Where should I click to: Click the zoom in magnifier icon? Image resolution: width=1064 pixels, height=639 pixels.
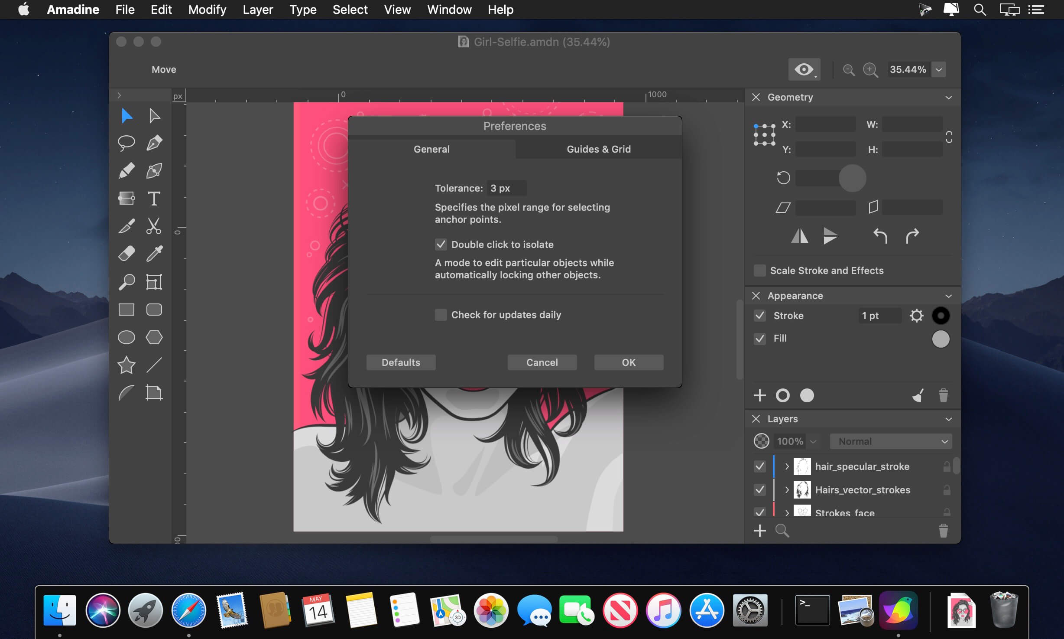coord(870,70)
